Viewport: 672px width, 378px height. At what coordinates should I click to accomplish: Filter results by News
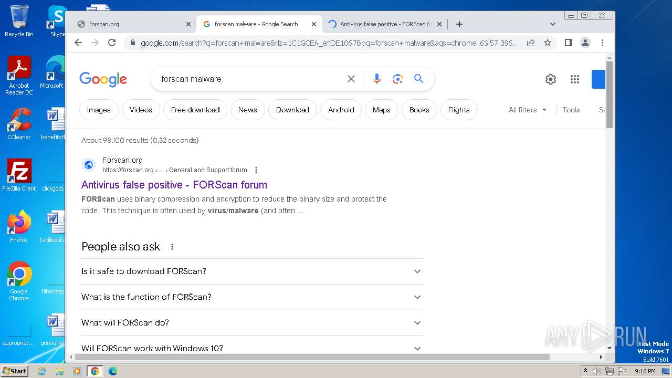pos(248,110)
